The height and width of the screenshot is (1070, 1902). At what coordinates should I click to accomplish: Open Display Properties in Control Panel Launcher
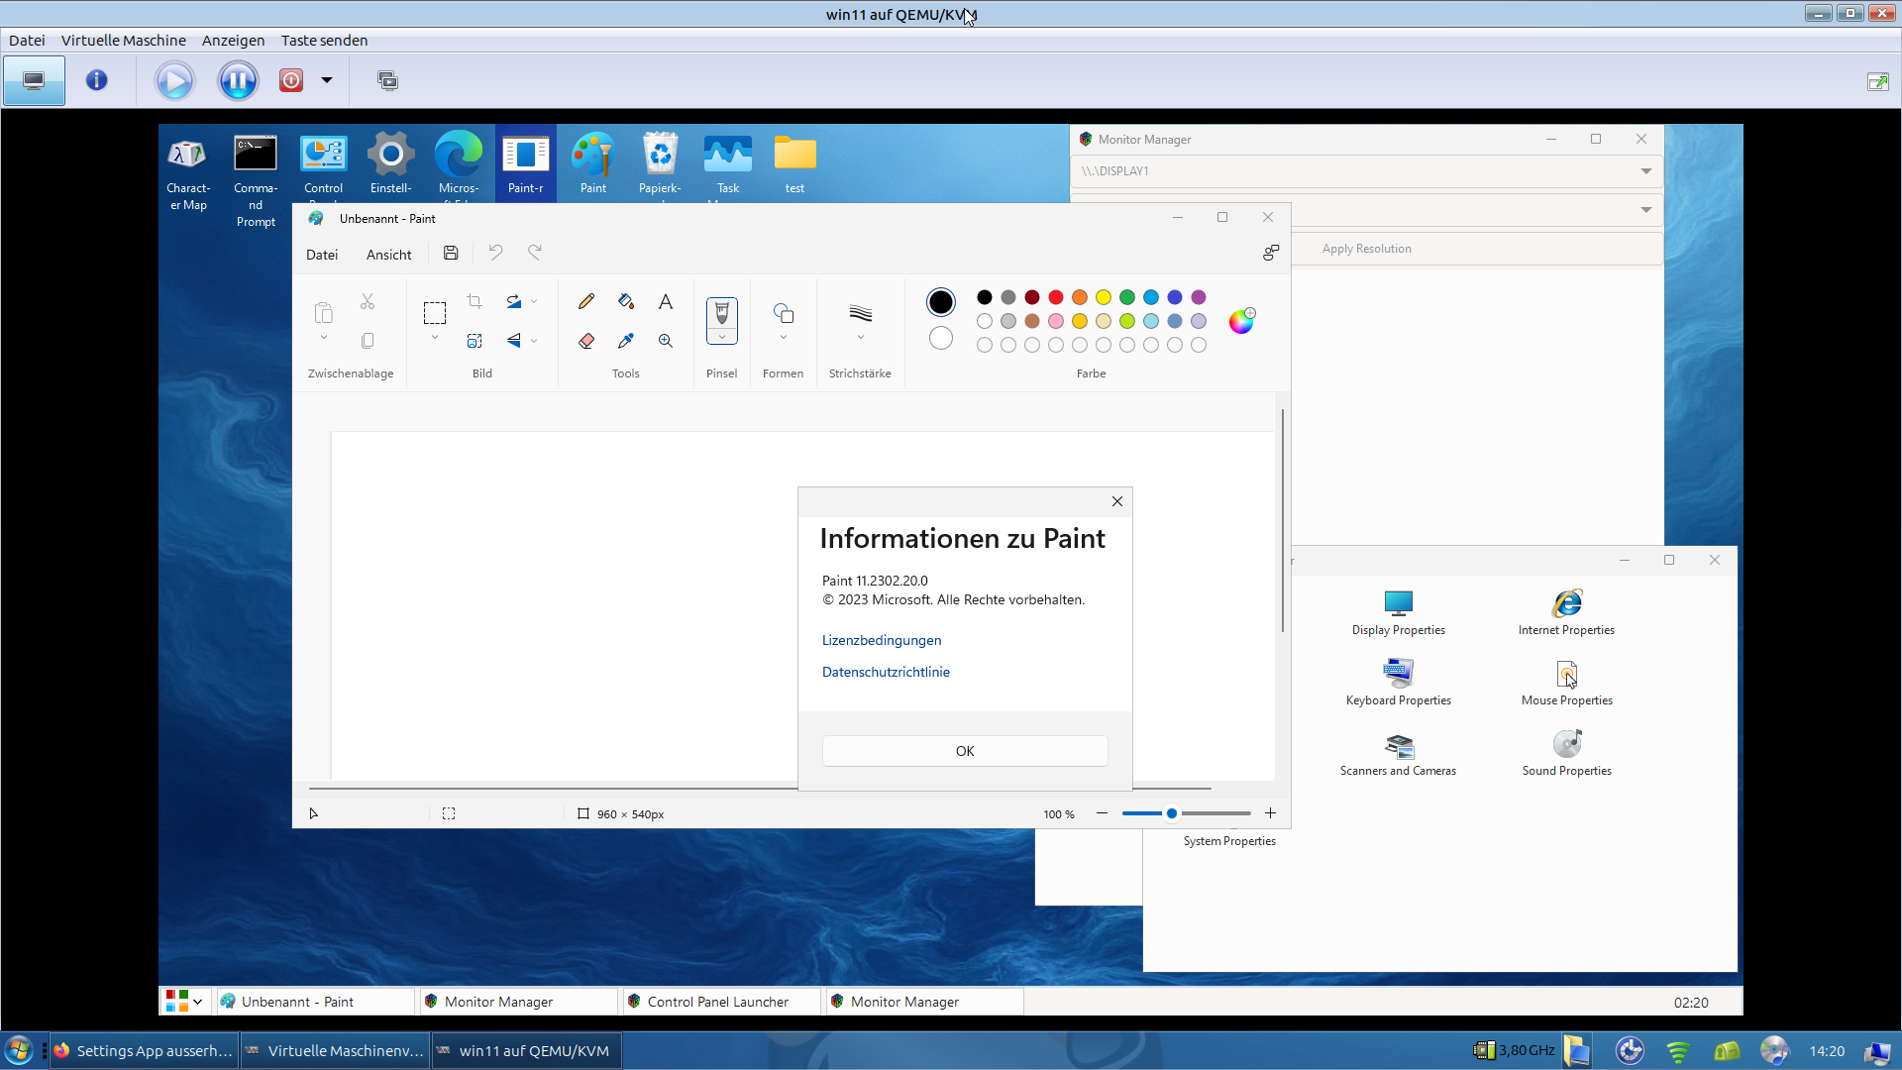coord(1399,612)
